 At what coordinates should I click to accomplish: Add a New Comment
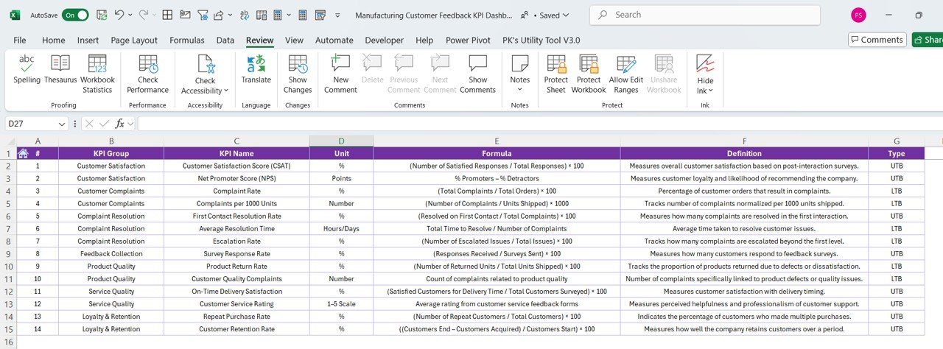point(340,74)
